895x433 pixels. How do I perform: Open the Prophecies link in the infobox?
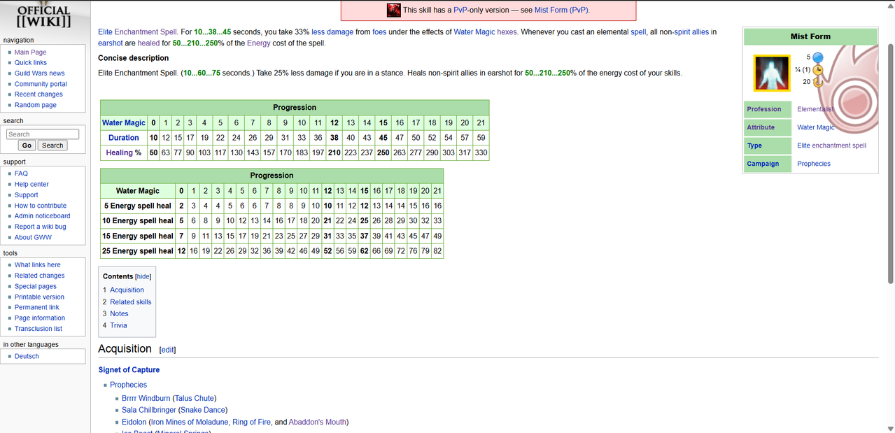pos(814,164)
